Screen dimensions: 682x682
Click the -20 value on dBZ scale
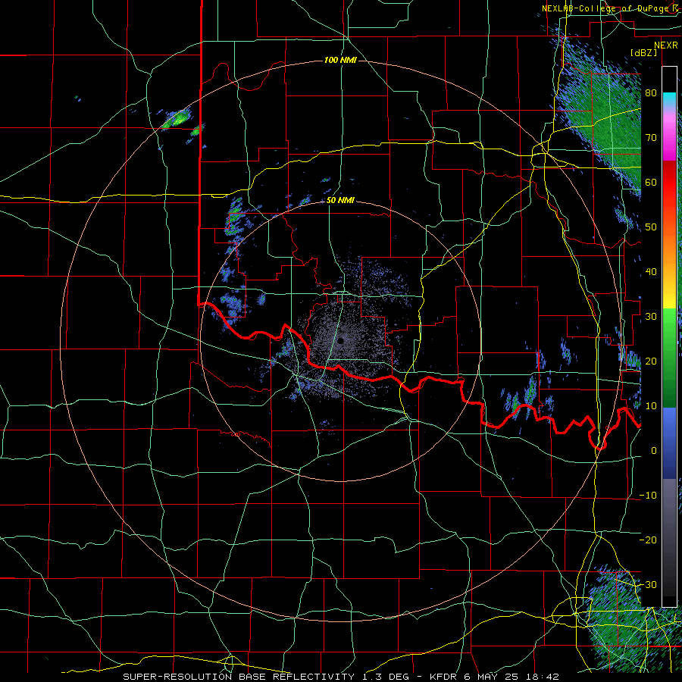point(648,540)
